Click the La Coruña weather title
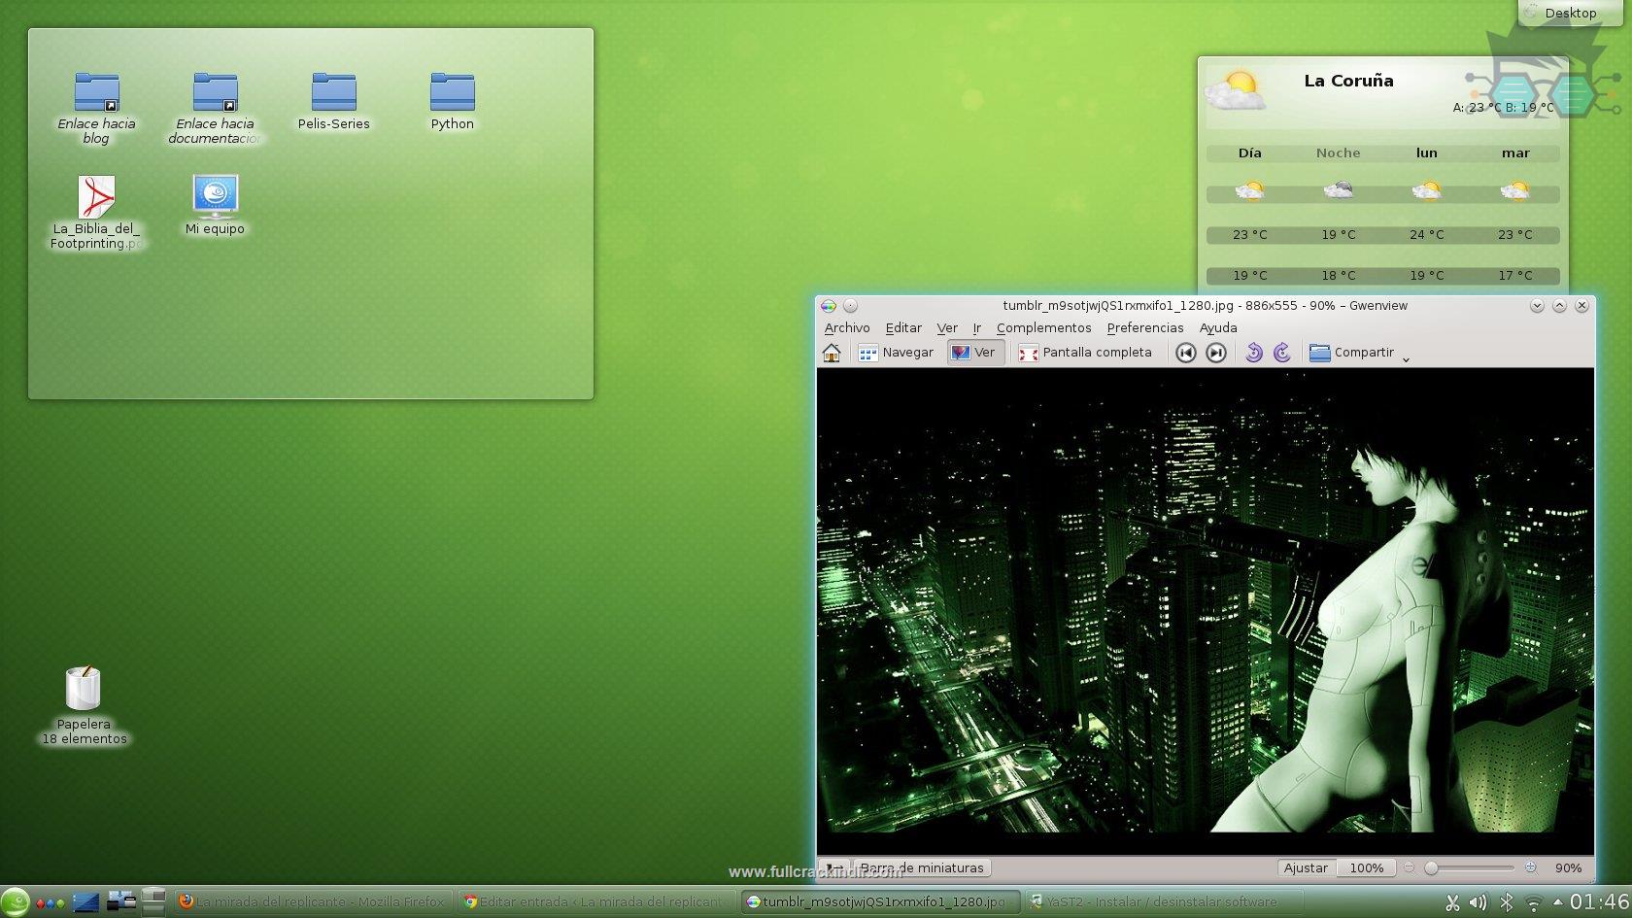Viewport: 1632px width, 918px height. point(1348,81)
